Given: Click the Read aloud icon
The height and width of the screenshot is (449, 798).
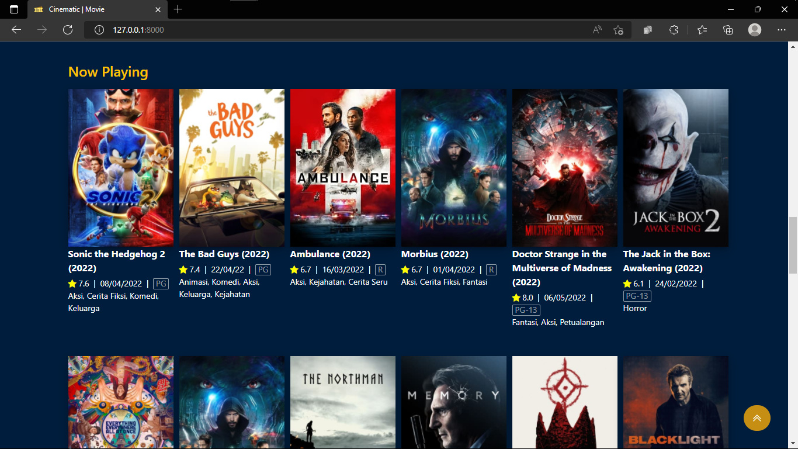Looking at the screenshot, I should (597, 30).
